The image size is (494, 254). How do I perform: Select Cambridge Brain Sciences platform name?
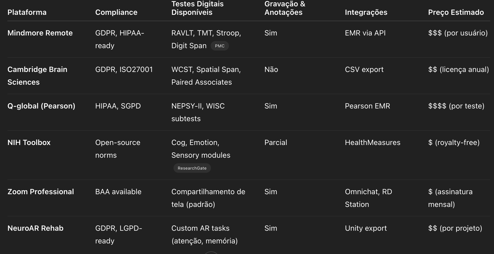coord(37,76)
